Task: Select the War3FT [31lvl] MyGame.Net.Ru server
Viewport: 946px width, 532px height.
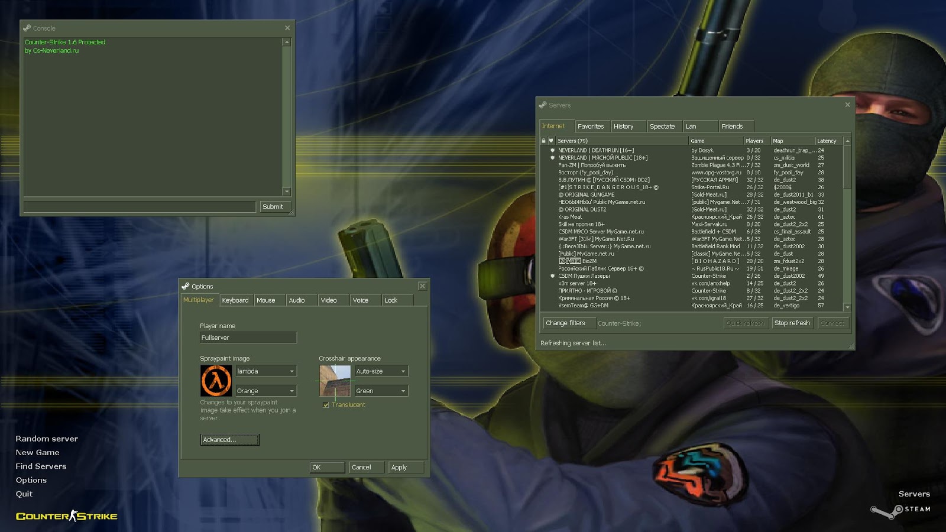Action: pyautogui.click(x=692, y=239)
